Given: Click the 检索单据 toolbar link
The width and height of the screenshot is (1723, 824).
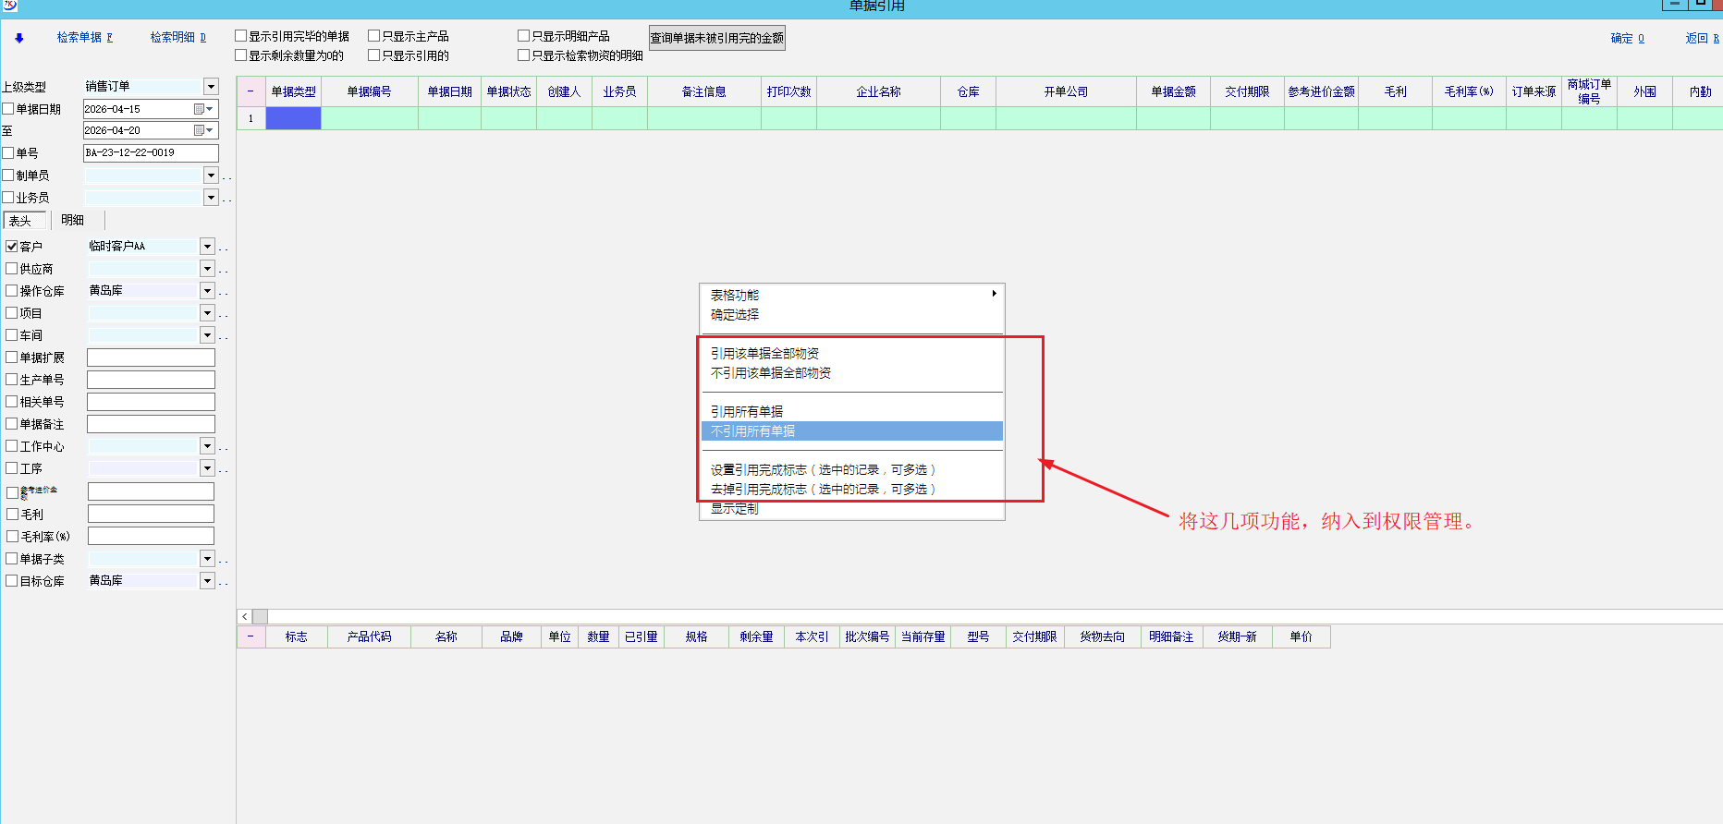Looking at the screenshot, I should coord(84,38).
